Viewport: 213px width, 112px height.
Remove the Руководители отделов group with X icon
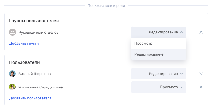click(x=201, y=32)
